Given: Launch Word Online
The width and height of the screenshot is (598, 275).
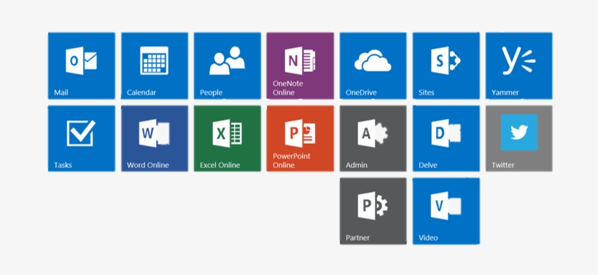Looking at the screenshot, I should (155, 138).
